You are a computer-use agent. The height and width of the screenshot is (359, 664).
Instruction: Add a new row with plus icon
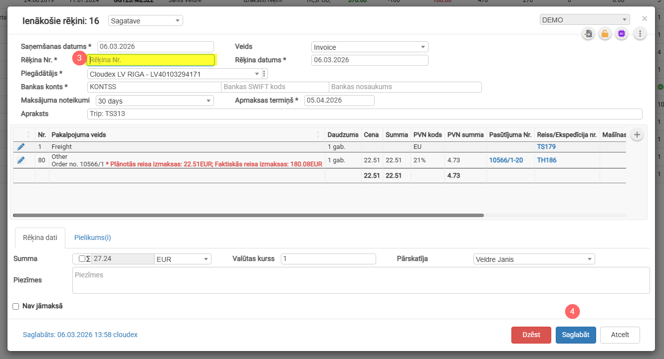pyautogui.click(x=637, y=134)
